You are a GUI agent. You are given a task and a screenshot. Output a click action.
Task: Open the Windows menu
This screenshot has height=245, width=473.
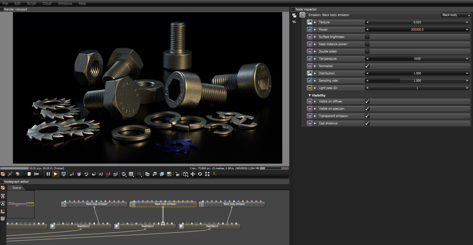(x=65, y=3)
